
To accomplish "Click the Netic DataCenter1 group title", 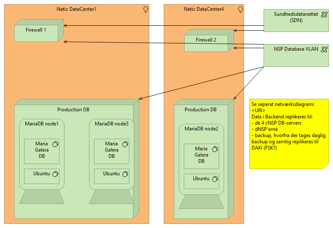I will (76, 9).
